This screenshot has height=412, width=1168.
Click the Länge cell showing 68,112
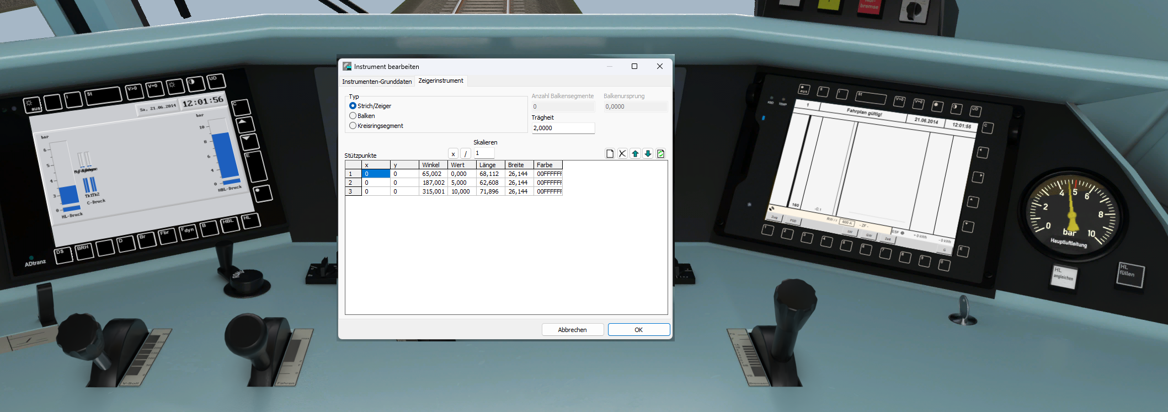[x=490, y=174]
